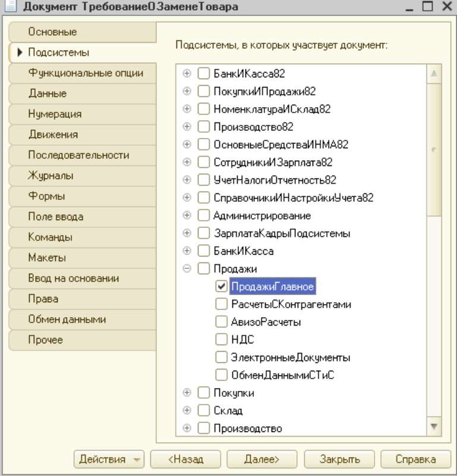Screen dimensions: 457x476
Task: Expand the Администрирование tree node
Action: click(x=187, y=215)
